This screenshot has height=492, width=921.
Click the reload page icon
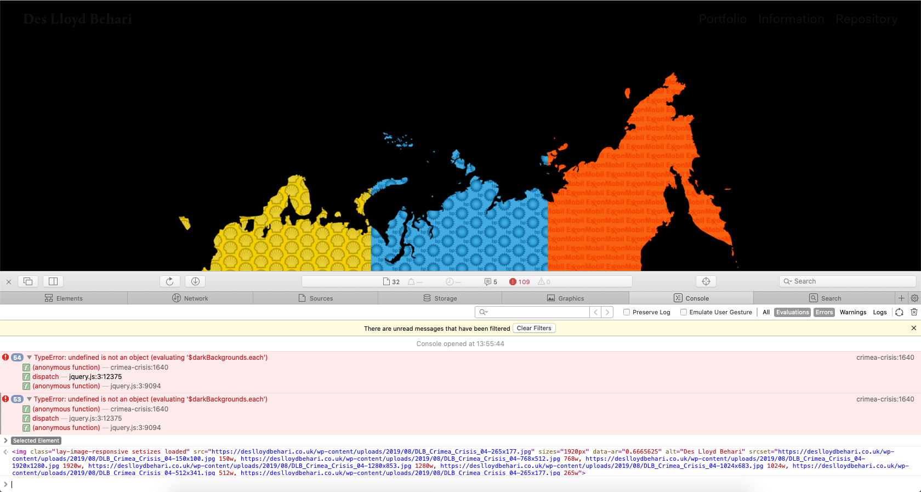click(169, 281)
